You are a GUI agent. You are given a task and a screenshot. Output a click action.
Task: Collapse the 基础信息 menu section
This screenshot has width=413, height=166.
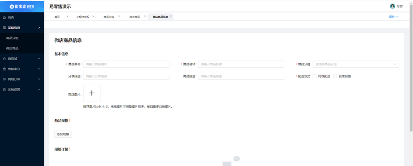39,28
